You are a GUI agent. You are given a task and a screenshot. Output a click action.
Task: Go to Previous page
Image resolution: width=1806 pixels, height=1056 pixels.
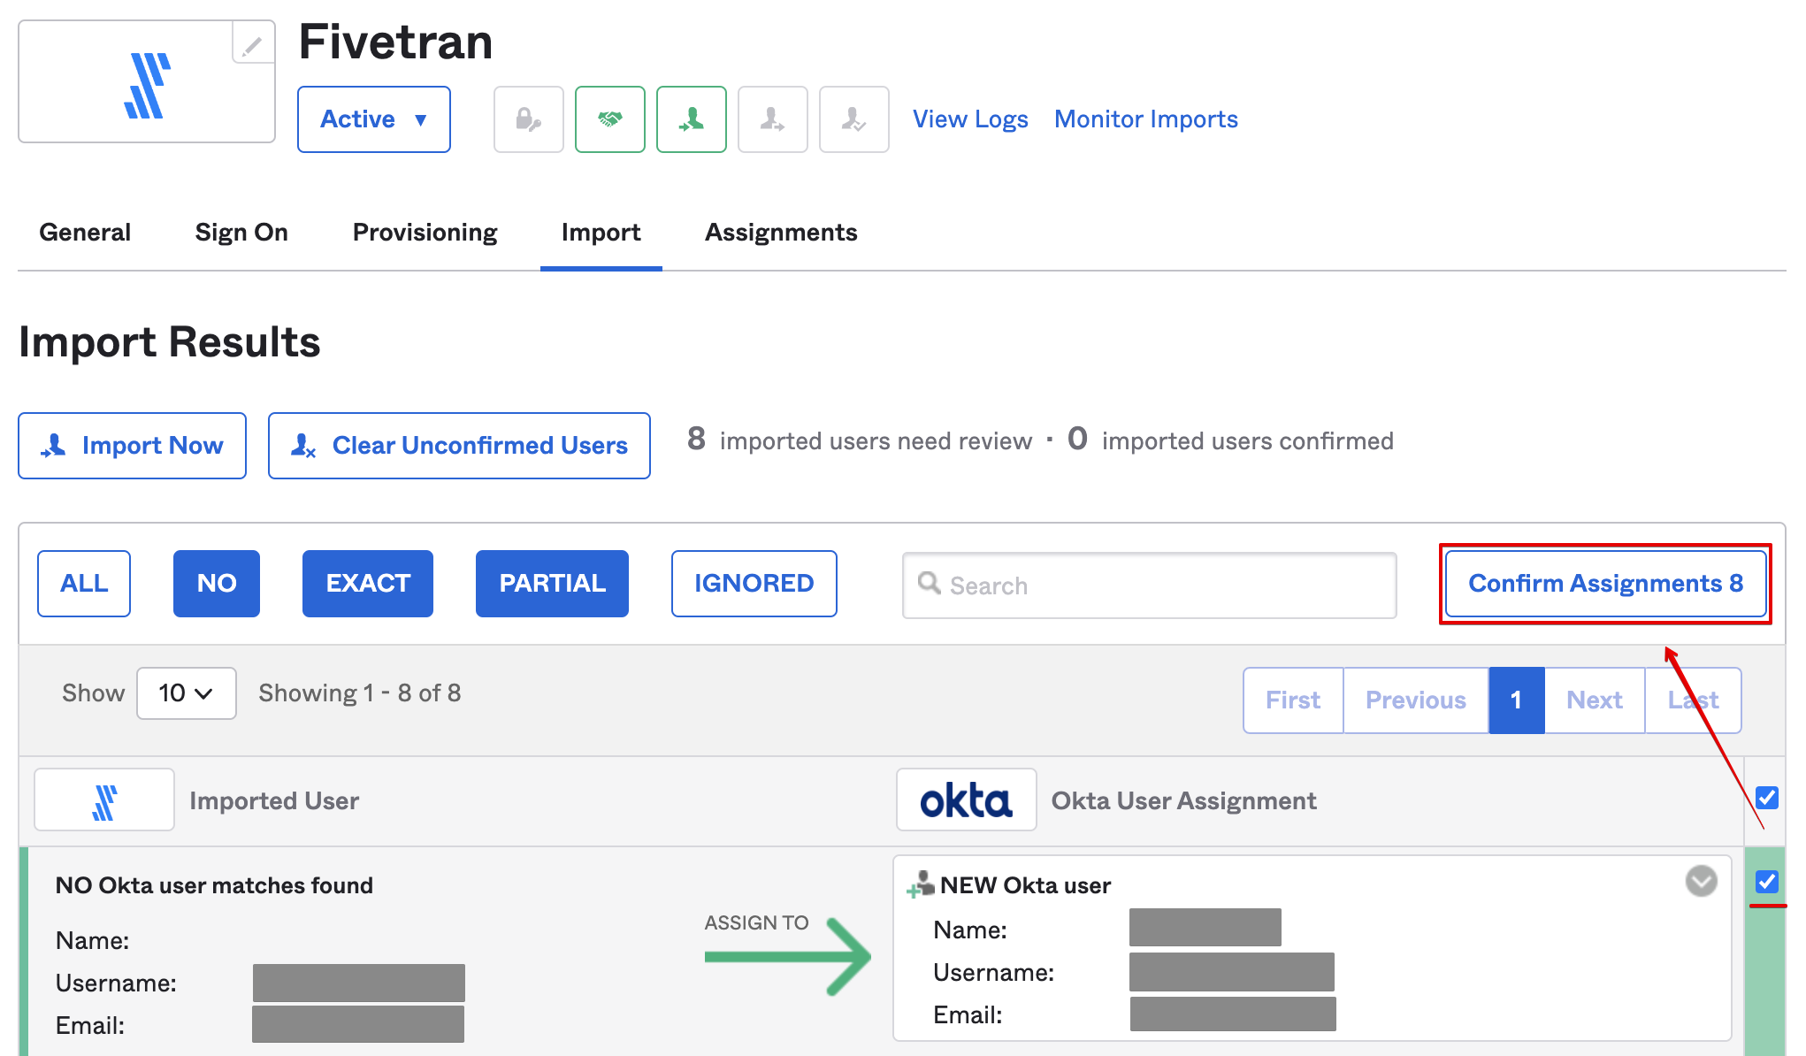point(1416,700)
